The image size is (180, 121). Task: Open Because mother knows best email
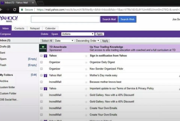click(106, 82)
